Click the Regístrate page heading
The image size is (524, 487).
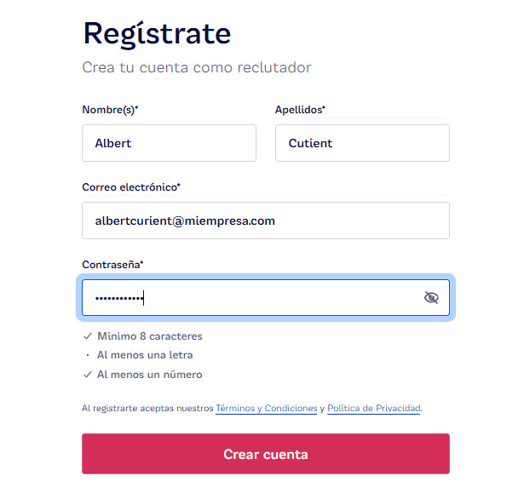point(157,34)
